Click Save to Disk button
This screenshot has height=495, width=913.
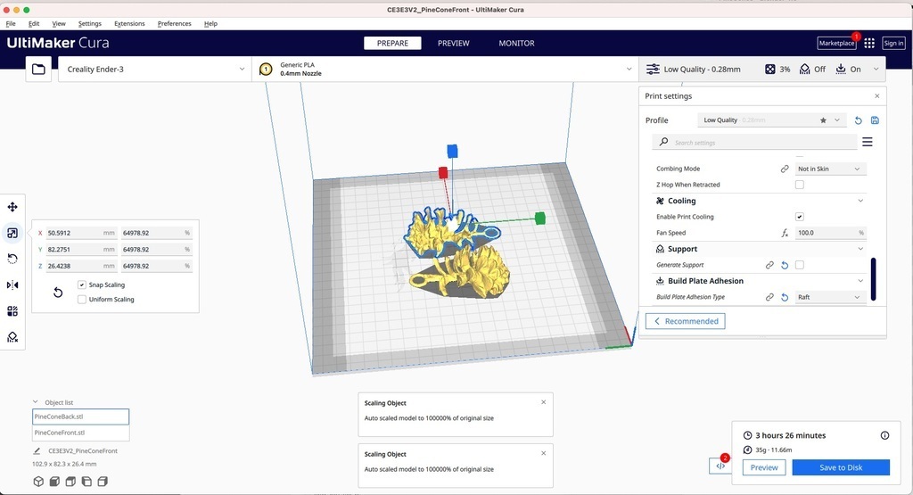click(841, 467)
